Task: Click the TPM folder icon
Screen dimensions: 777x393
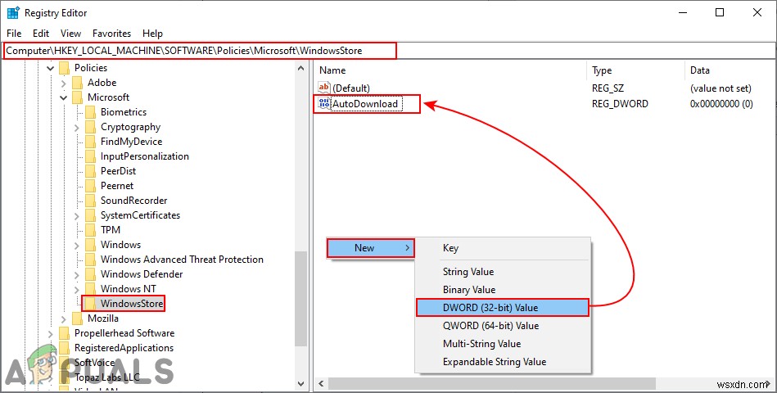Action: tap(90, 230)
